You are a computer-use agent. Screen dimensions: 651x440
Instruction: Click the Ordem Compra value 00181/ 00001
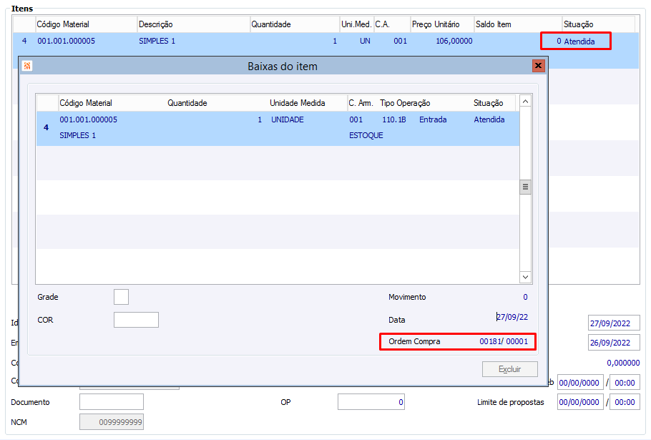point(504,341)
